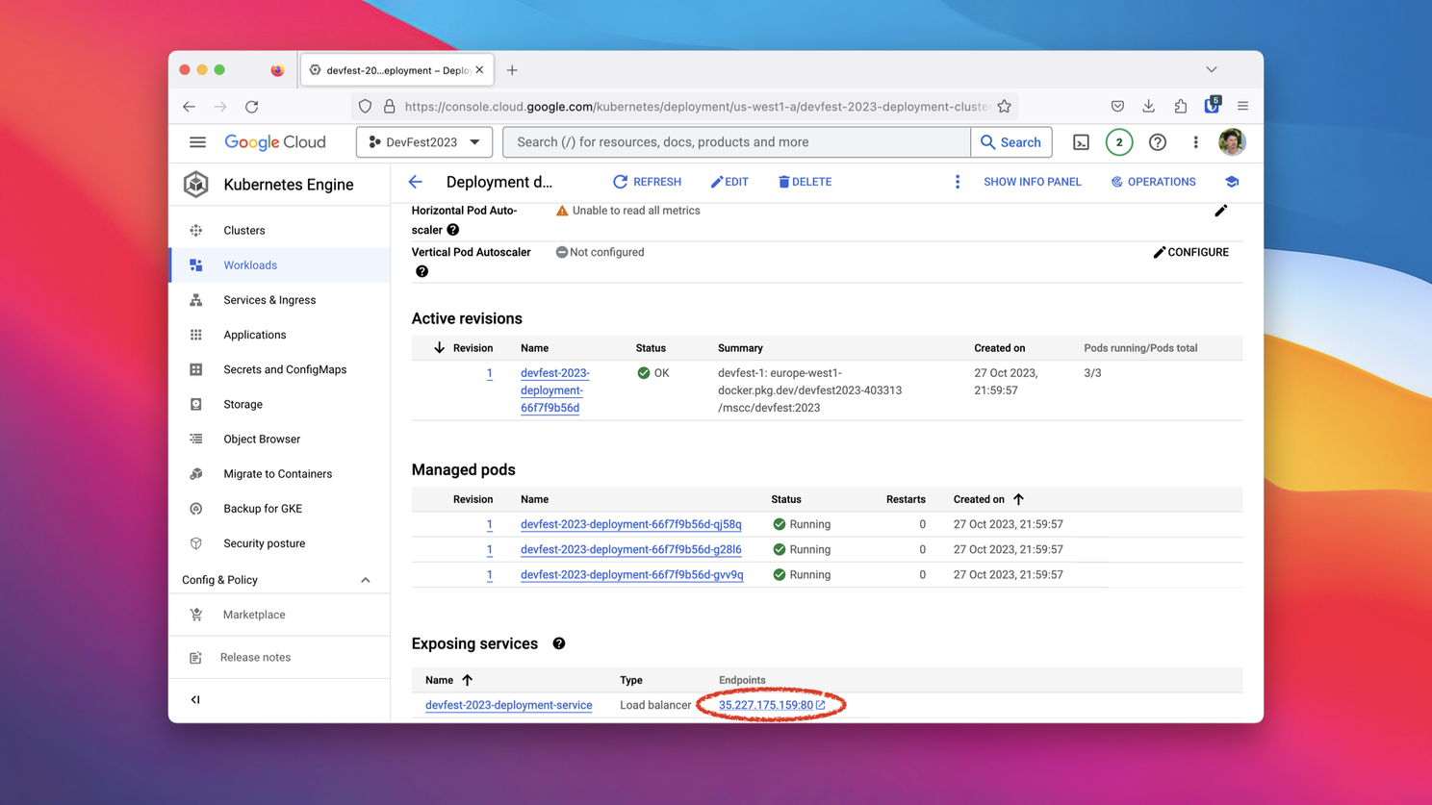Click the blue Search button
The height and width of the screenshot is (805, 1432).
click(1010, 142)
